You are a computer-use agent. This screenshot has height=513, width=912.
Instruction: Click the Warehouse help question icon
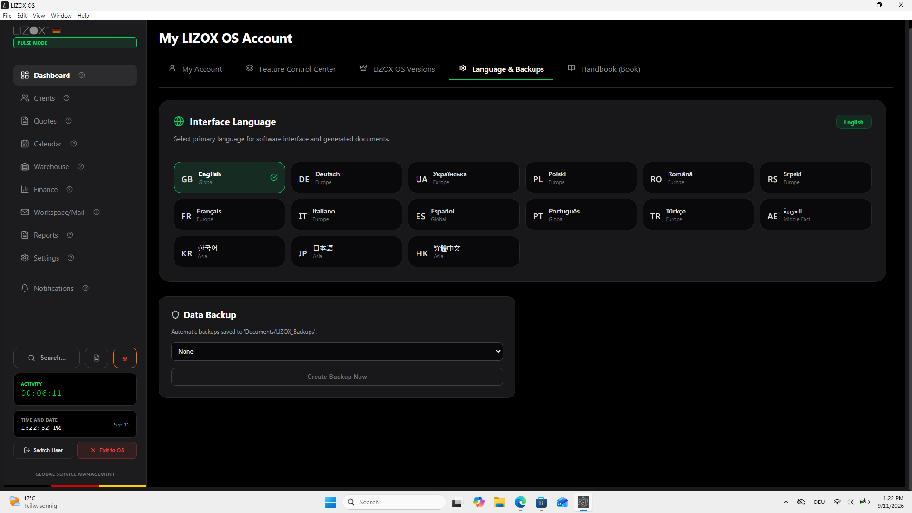(x=81, y=166)
